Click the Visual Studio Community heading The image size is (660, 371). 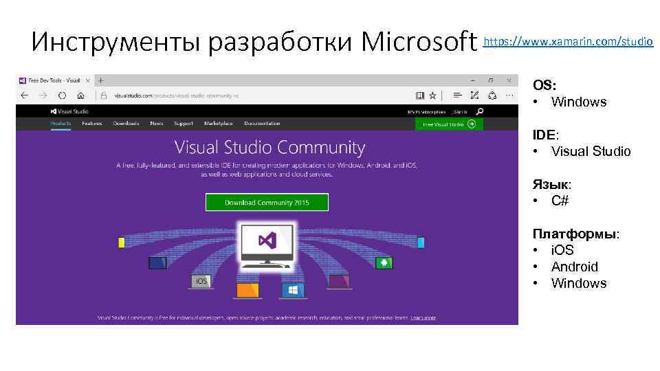(x=269, y=148)
